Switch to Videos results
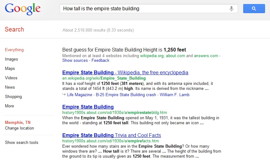 (x=11, y=78)
